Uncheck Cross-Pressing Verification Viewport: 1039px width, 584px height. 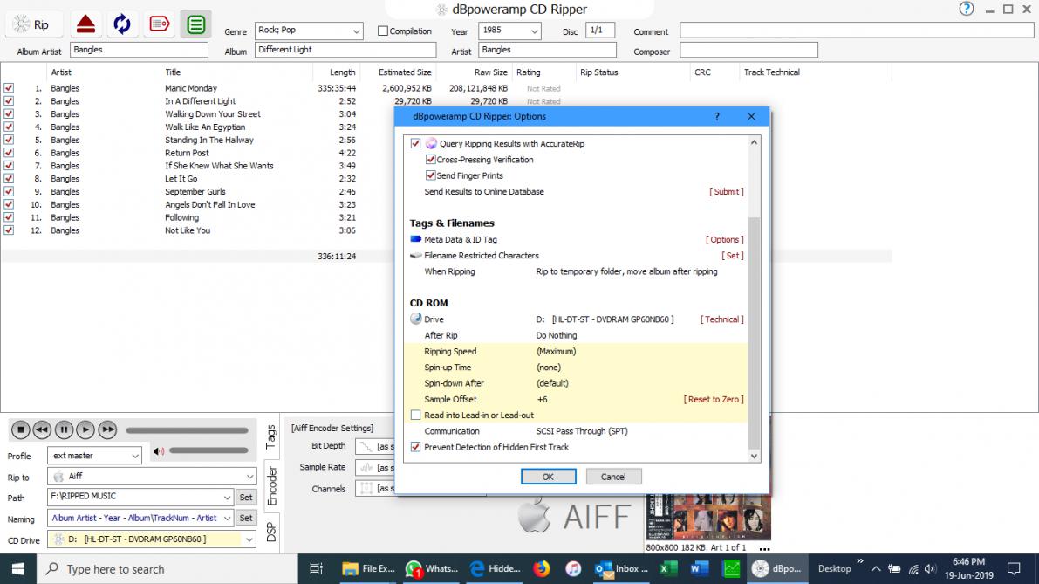pos(431,160)
